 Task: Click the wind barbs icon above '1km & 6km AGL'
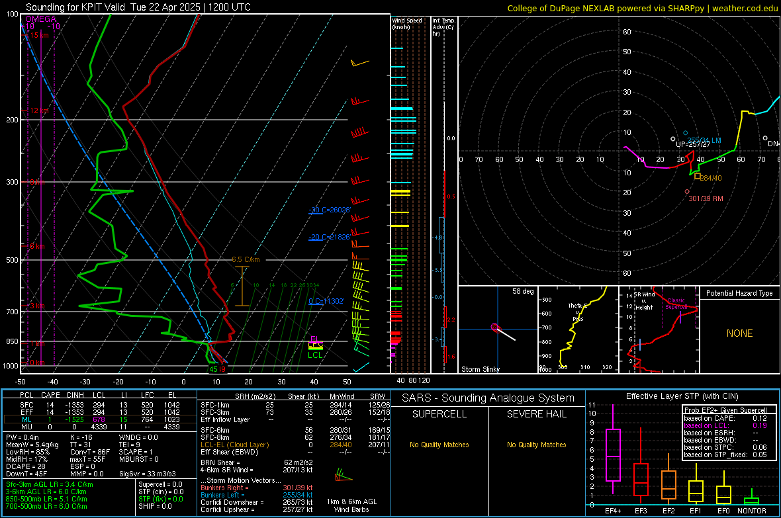(x=343, y=474)
